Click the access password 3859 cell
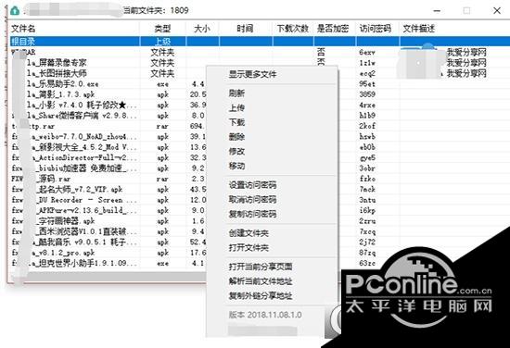The width and height of the screenshot is (510, 348). [x=367, y=94]
